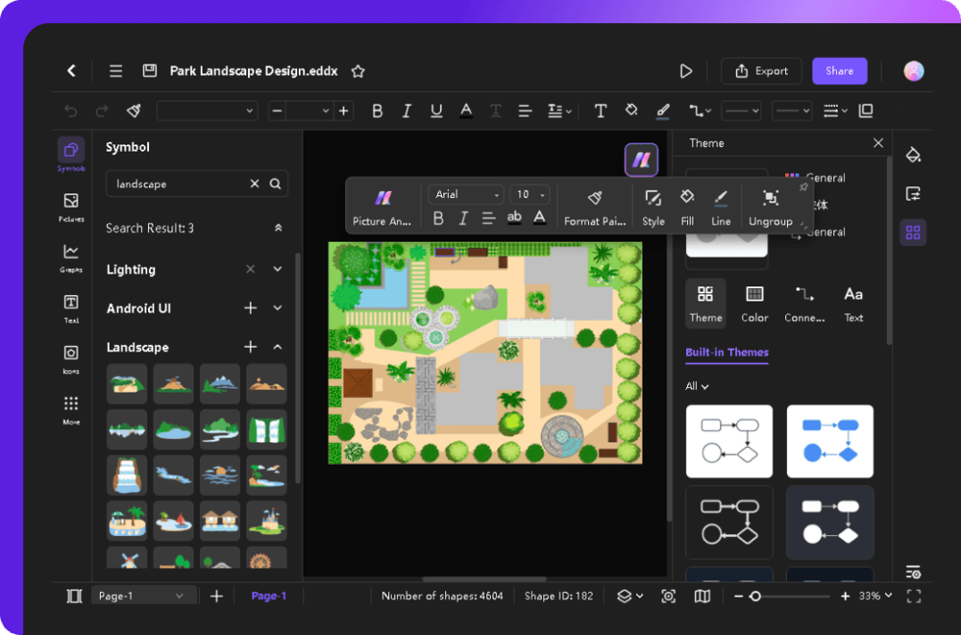The width and height of the screenshot is (961, 635).
Task: Switch to the Text theme tab
Action: pyautogui.click(x=853, y=304)
